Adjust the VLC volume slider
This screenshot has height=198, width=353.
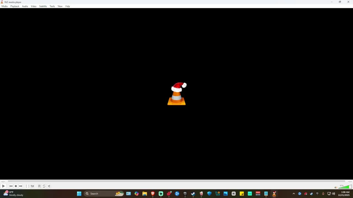click(x=345, y=187)
